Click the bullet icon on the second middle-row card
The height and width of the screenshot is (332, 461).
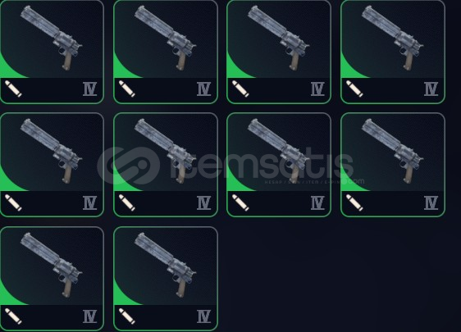127,202
